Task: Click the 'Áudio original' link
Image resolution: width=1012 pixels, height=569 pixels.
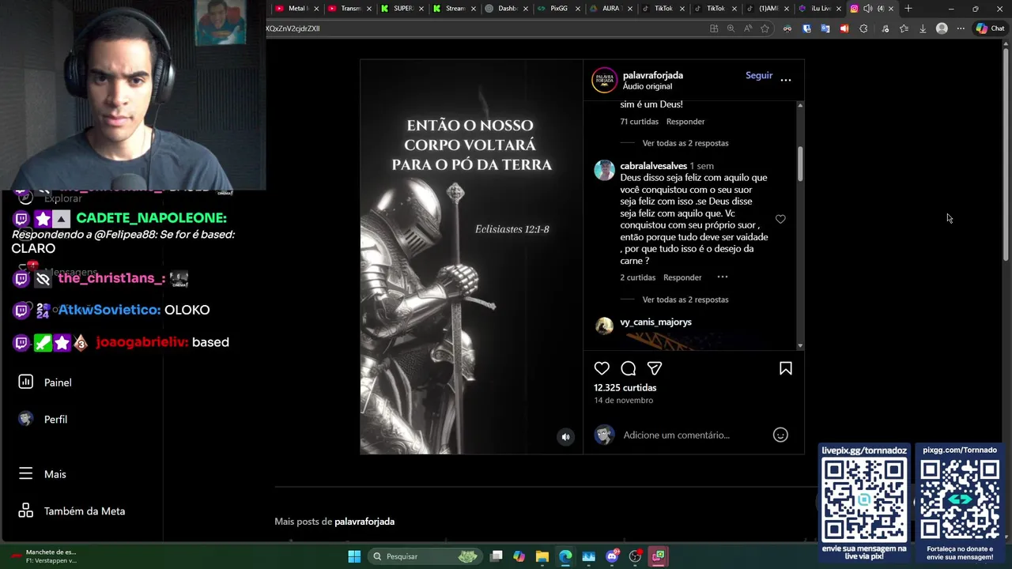Action: coord(647,86)
